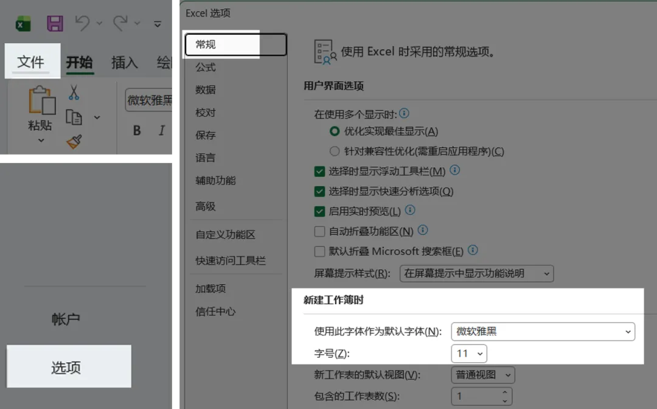Select 针对兼容性优化 radio button
This screenshot has width=657, height=409.
point(335,151)
